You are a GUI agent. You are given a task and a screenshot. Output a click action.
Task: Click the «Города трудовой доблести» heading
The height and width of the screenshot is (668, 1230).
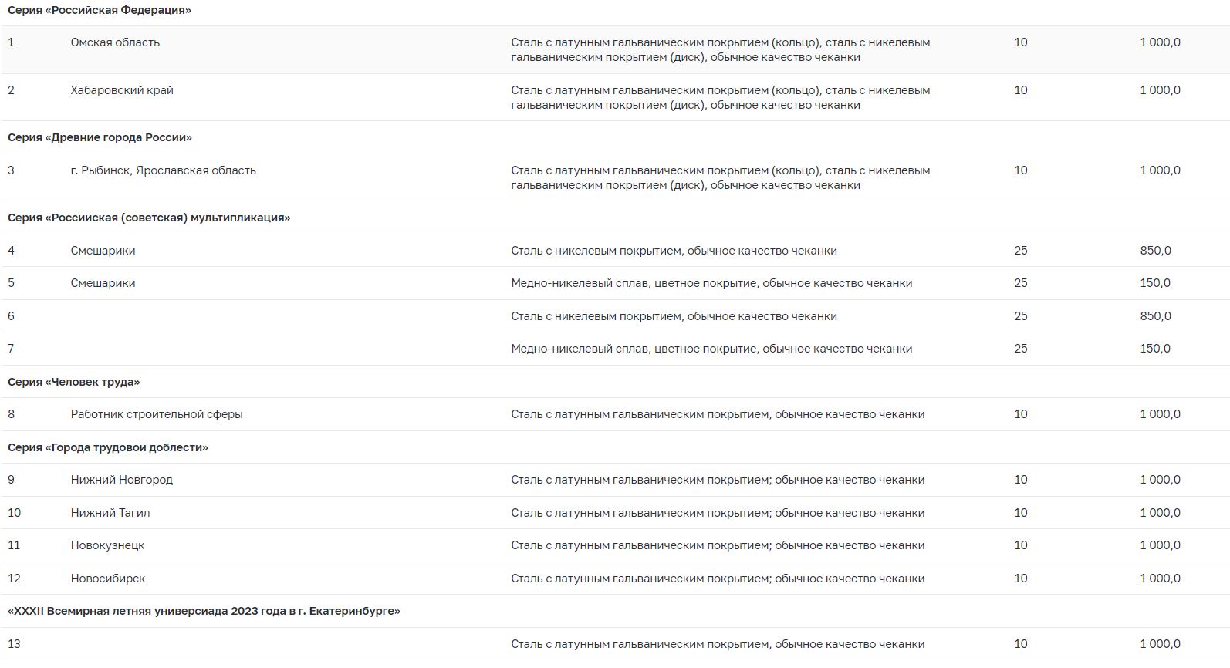pyautogui.click(x=108, y=447)
